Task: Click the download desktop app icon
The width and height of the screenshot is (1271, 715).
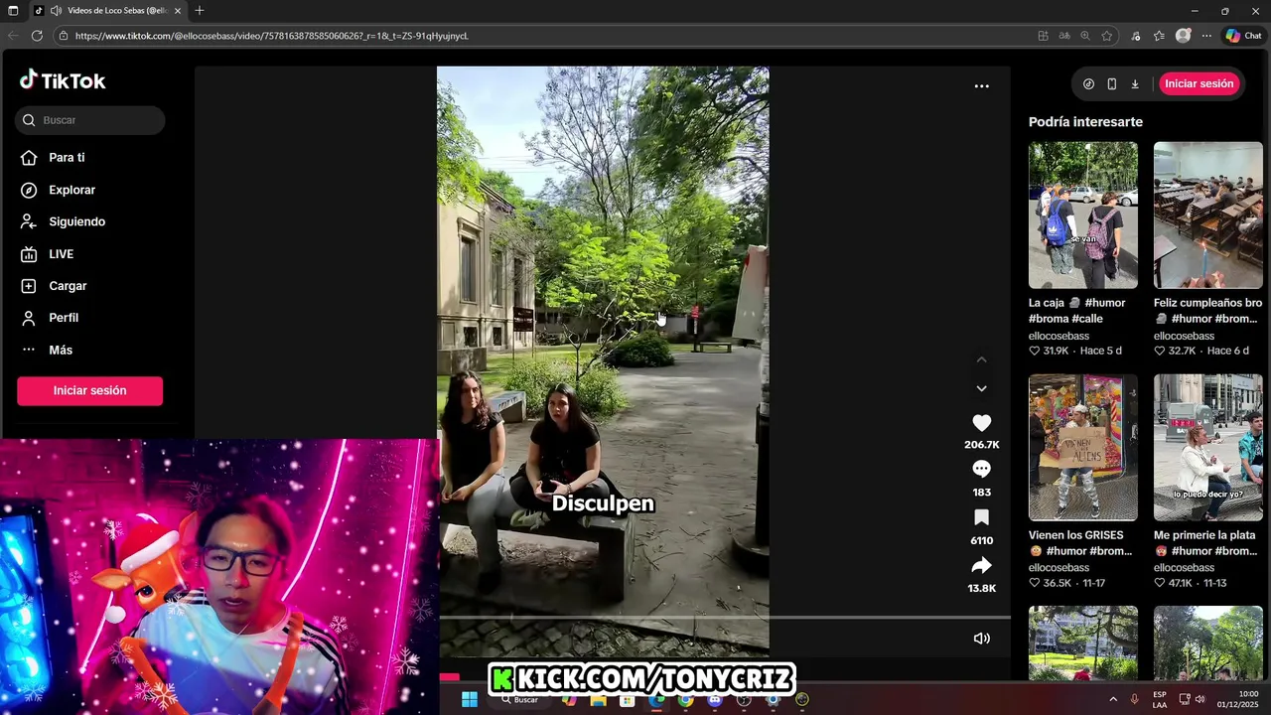Action: coord(1135,84)
